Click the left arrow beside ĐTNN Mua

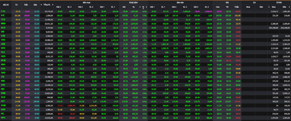(x=269, y=7)
